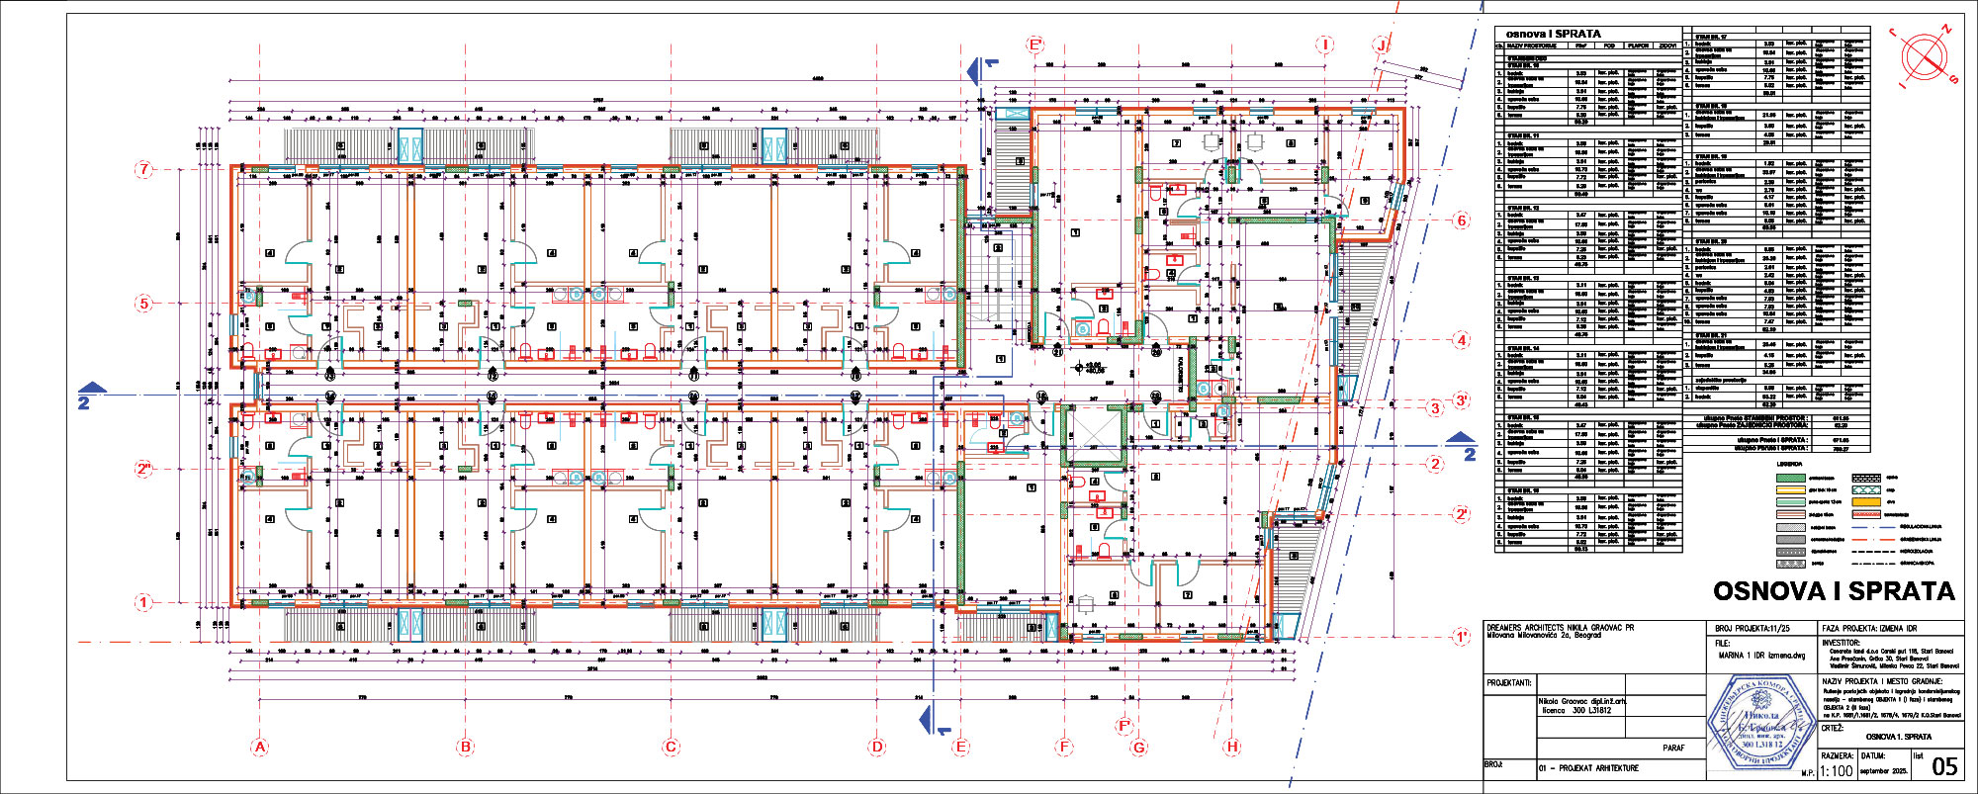Viewport: 1978px width, 794px height.
Task: Click the J axis bubble at top
Action: pyautogui.click(x=1382, y=44)
